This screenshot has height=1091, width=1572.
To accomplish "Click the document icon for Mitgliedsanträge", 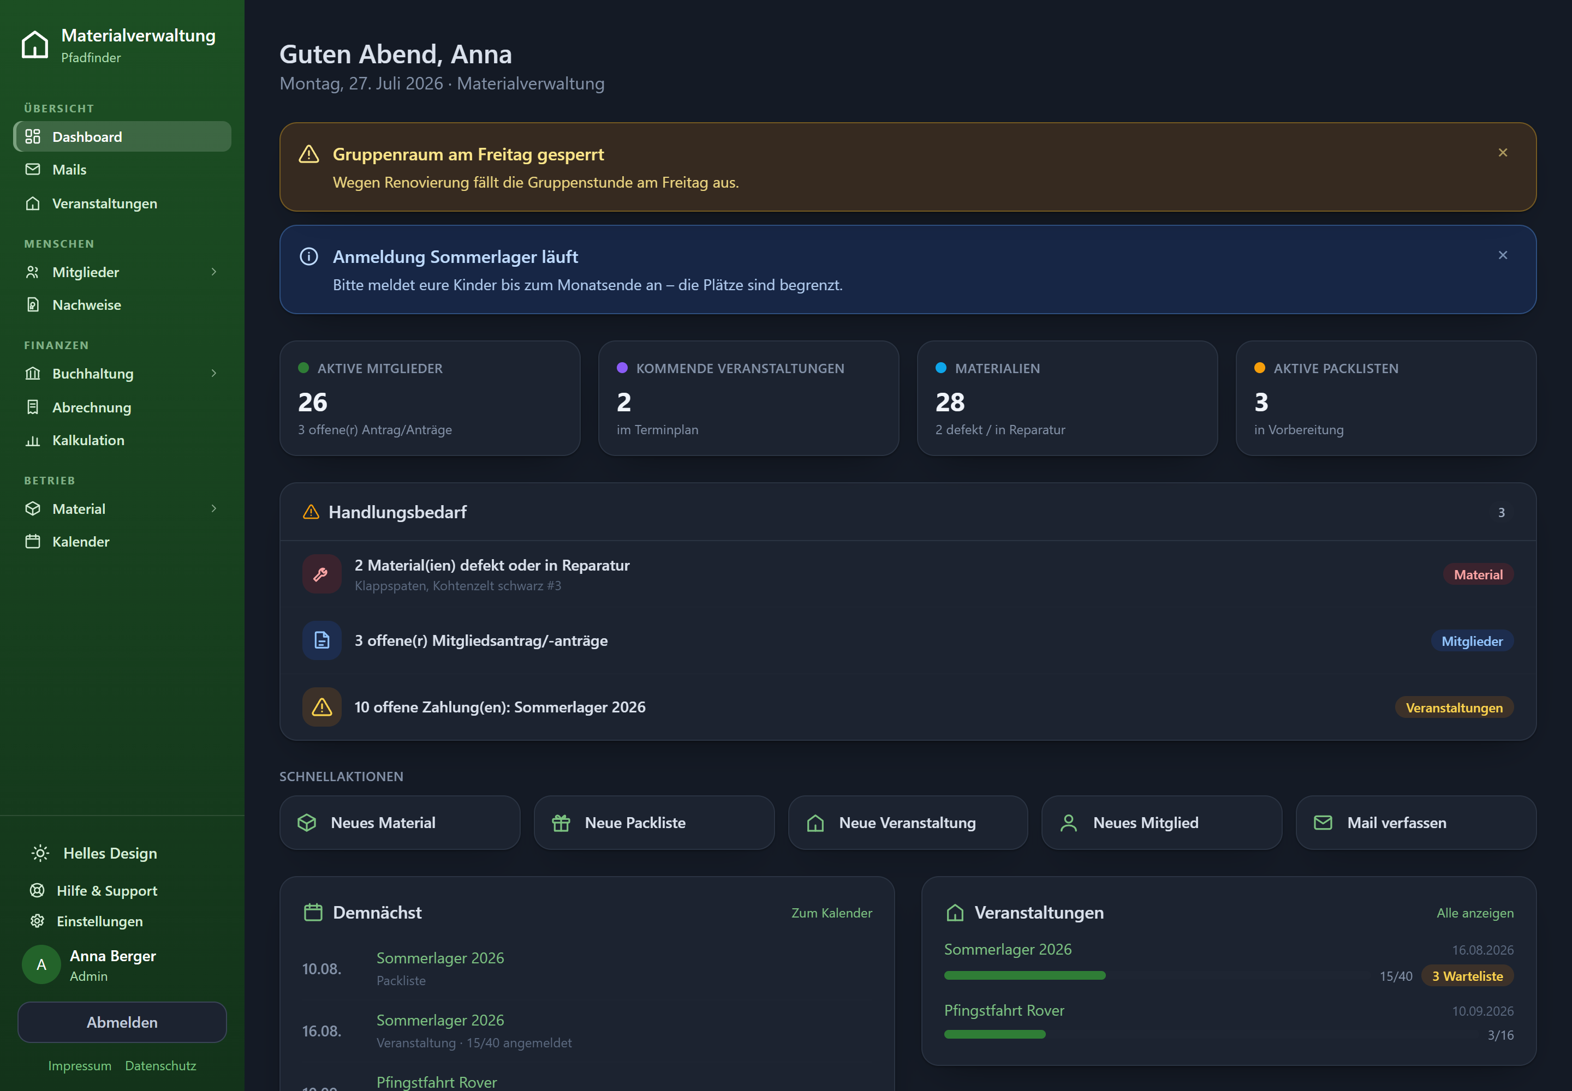I will [x=321, y=640].
